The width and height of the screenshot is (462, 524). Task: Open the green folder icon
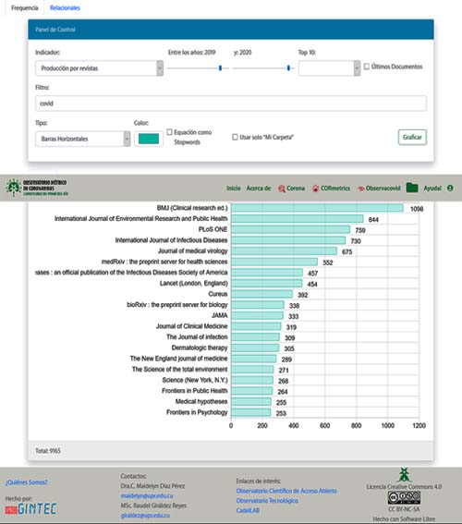[412, 188]
